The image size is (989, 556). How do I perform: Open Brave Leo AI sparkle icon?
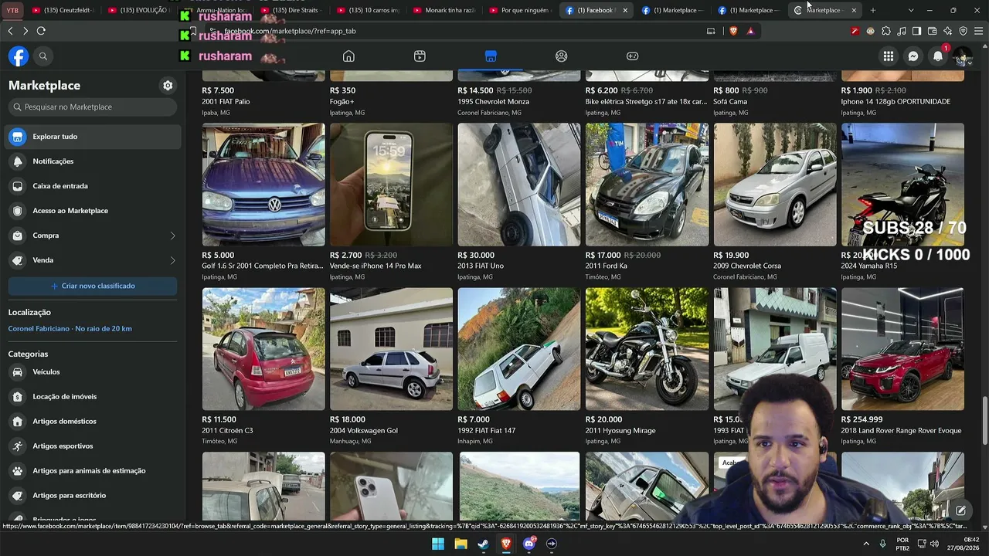(x=947, y=31)
